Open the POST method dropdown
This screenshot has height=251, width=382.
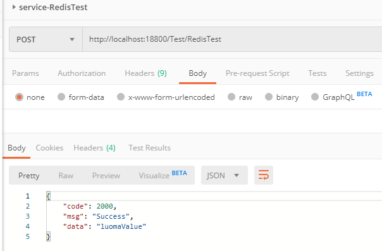click(46, 39)
